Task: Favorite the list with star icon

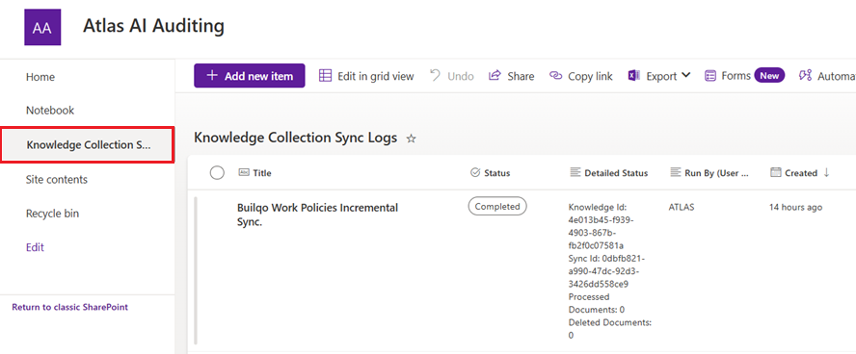Action: tap(411, 139)
